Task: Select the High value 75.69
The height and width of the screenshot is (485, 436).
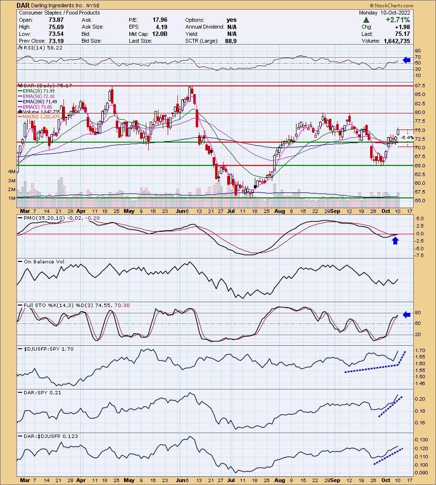Action: 56,27
